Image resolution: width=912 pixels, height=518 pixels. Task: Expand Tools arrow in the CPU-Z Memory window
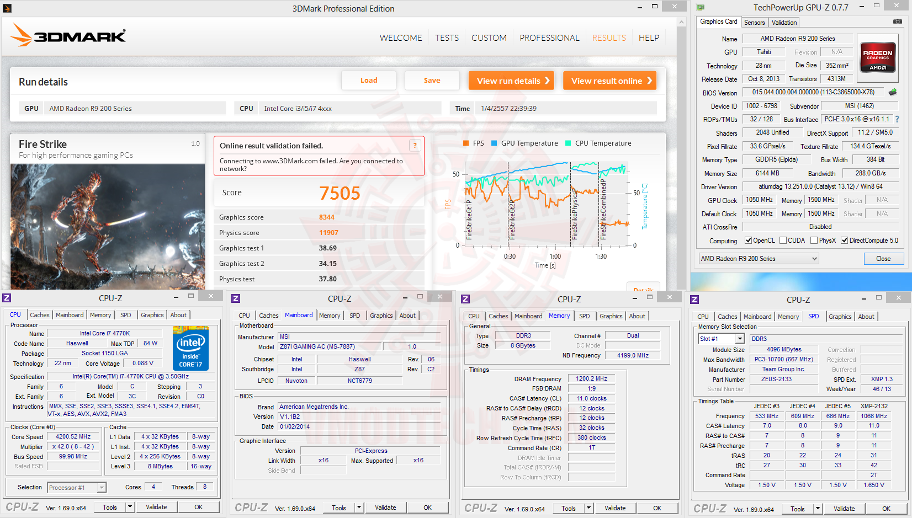[x=589, y=508]
